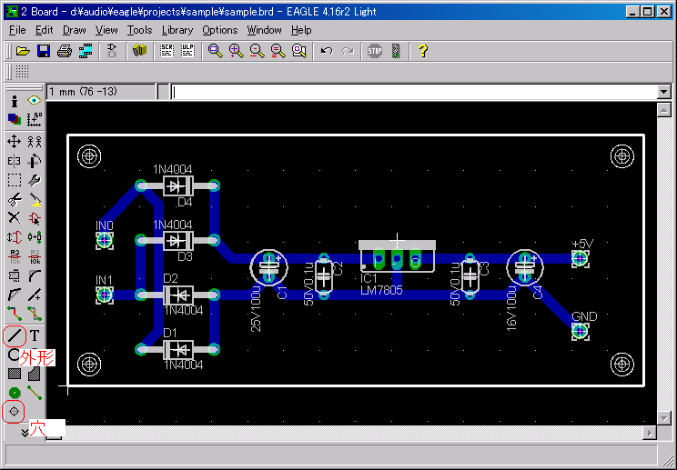This screenshot has width=677, height=470.
Task: Select the Info tool
Action: 15,101
